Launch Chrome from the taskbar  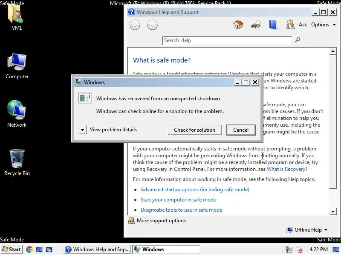29,249
